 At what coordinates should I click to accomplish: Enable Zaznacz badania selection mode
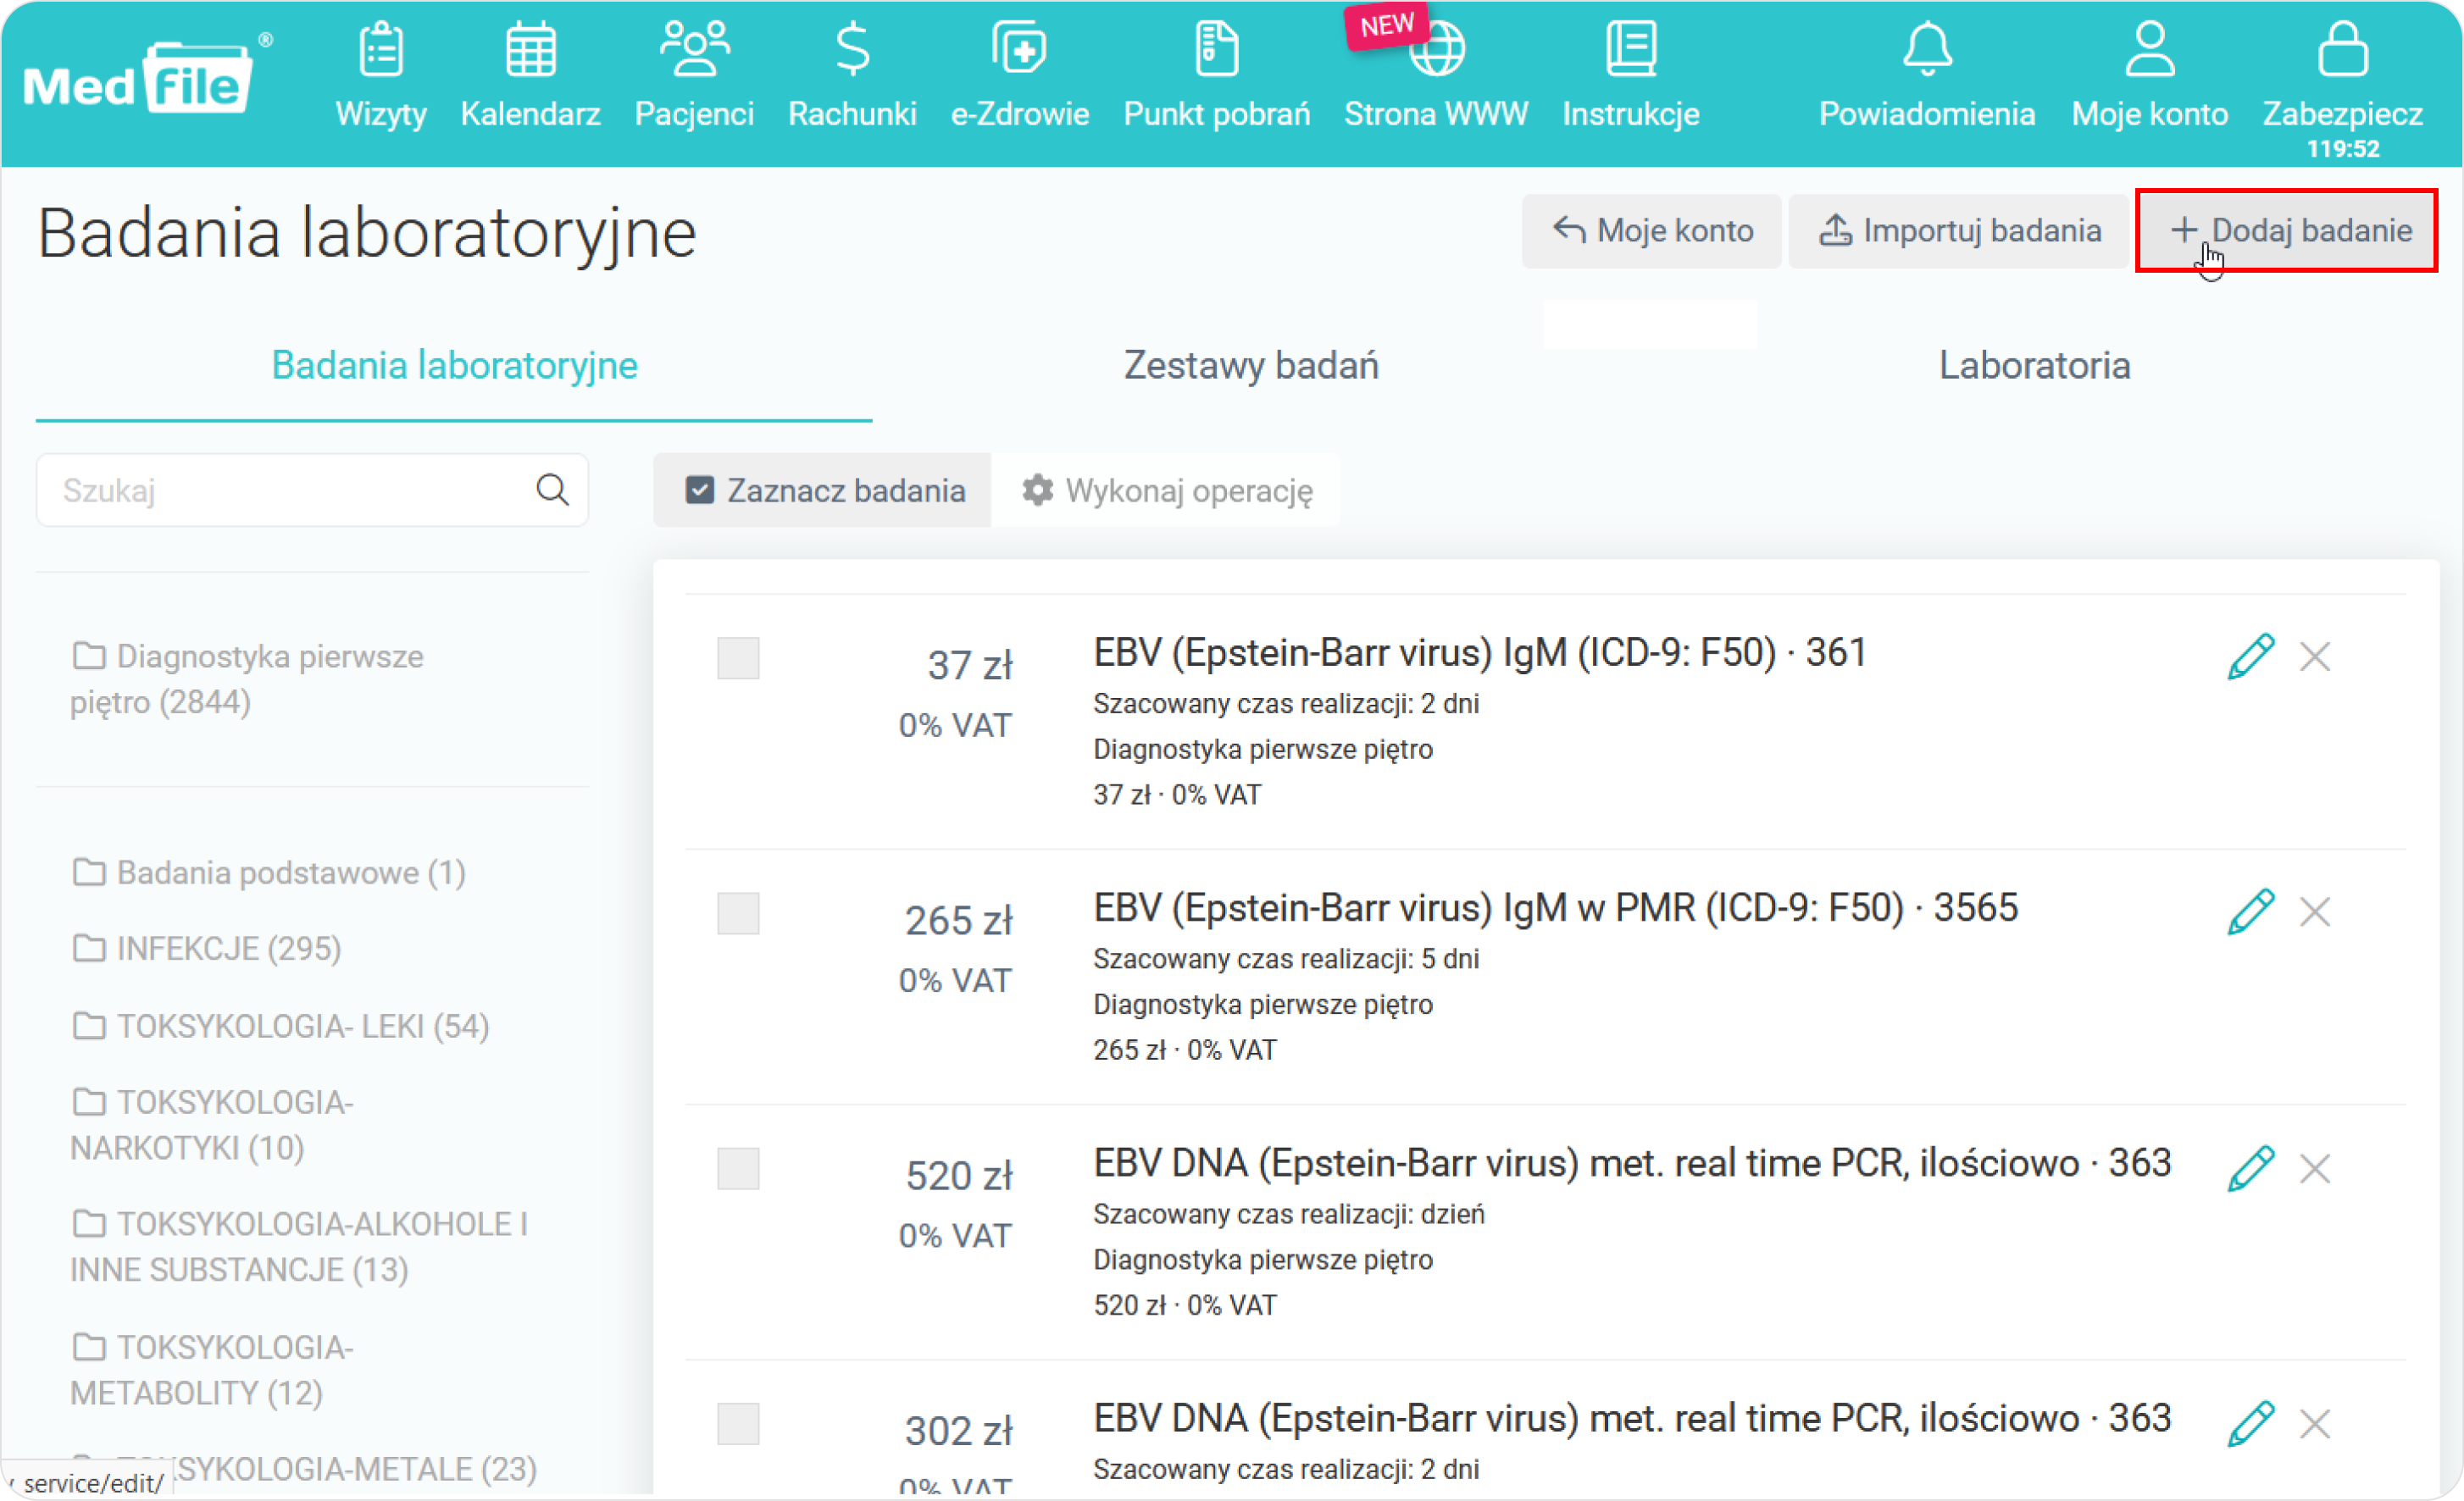(822, 490)
